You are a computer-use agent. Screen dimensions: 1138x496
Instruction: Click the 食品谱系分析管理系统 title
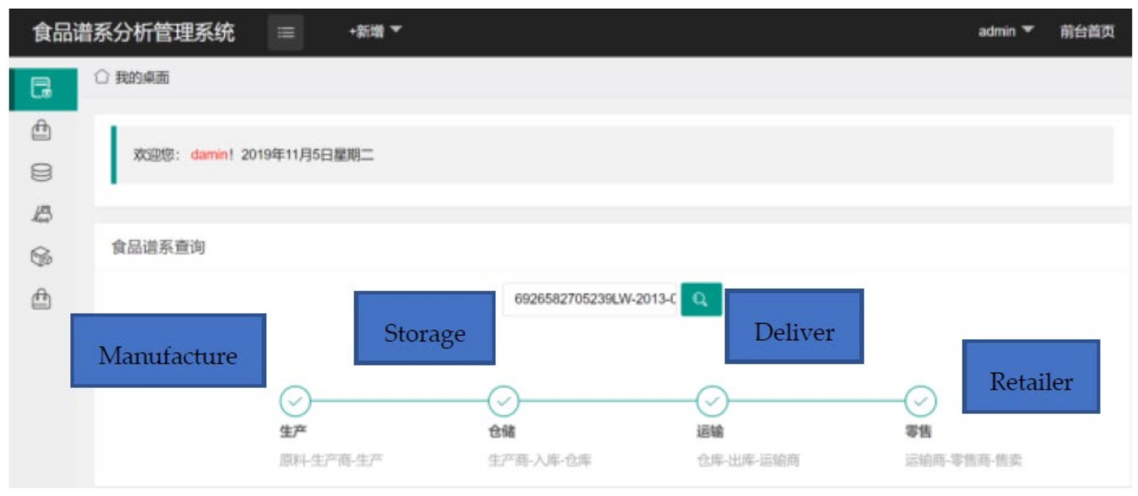coord(133,32)
